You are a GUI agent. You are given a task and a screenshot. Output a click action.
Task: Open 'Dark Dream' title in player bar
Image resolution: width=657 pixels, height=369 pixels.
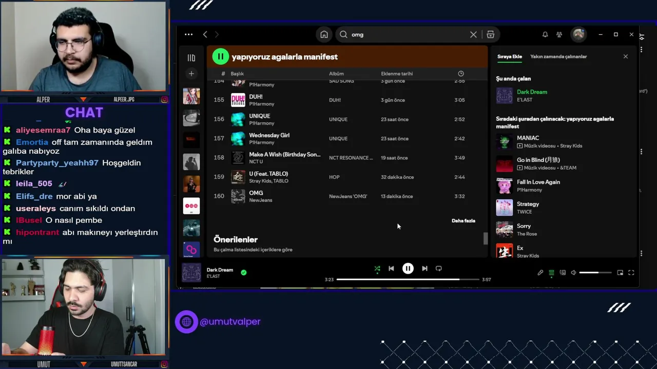(220, 270)
